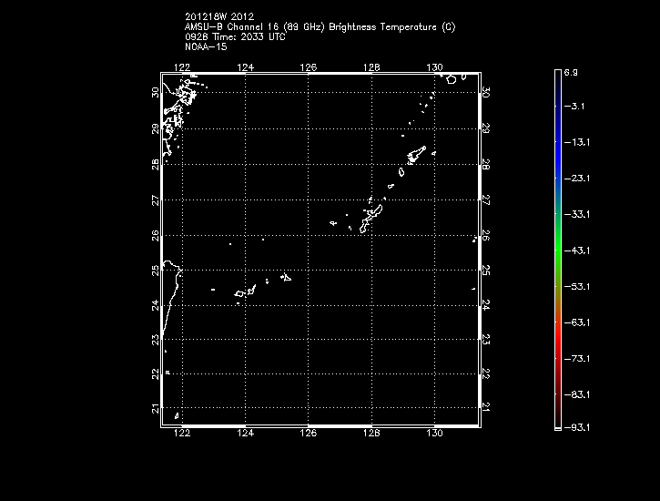This screenshot has width=660, height=501.
Task: Select the 201218W 2012 storm identifier text
Action: click(218, 16)
